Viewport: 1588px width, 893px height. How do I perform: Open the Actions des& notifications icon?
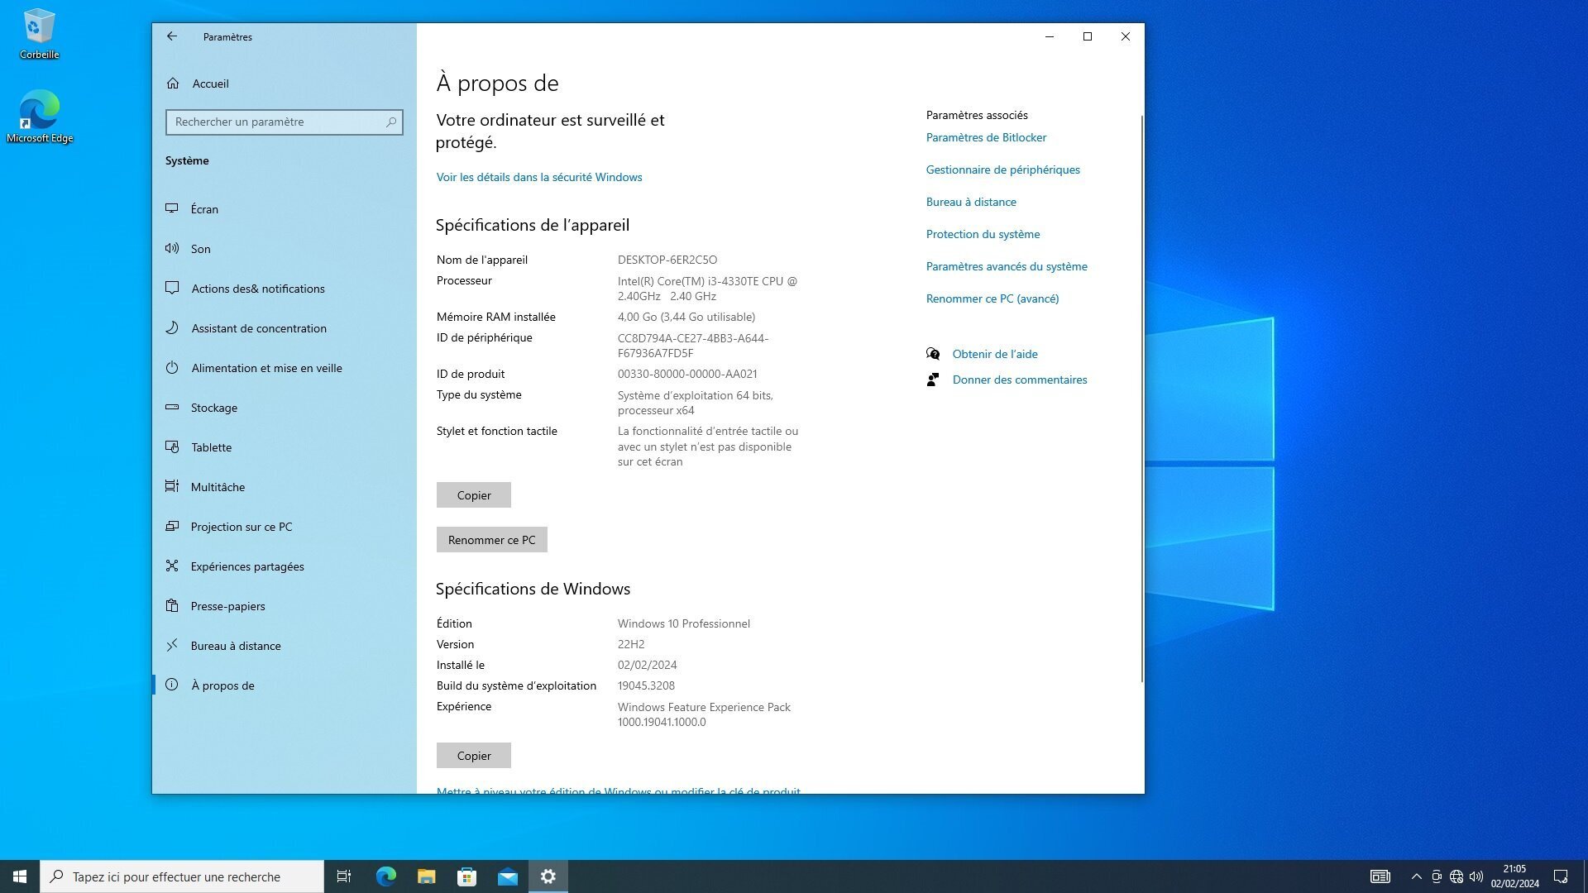click(x=172, y=288)
